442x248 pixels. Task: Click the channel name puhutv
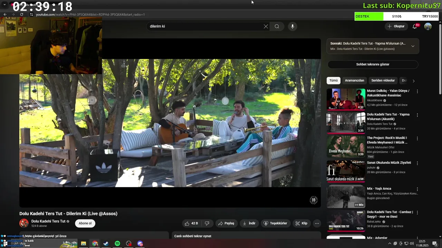(371, 168)
